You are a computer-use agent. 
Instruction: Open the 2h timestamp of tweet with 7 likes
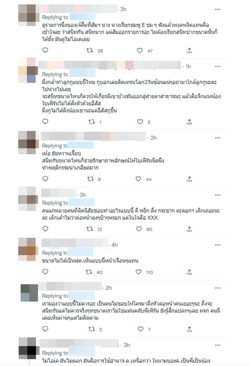point(109,288)
